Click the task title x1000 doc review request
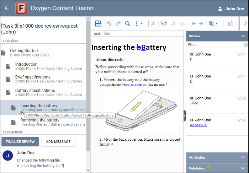The height and width of the screenshot is (173, 249). pyautogui.click(x=39, y=29)
